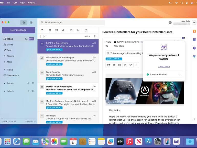Label the open message with the tag icon

(125, 65)
